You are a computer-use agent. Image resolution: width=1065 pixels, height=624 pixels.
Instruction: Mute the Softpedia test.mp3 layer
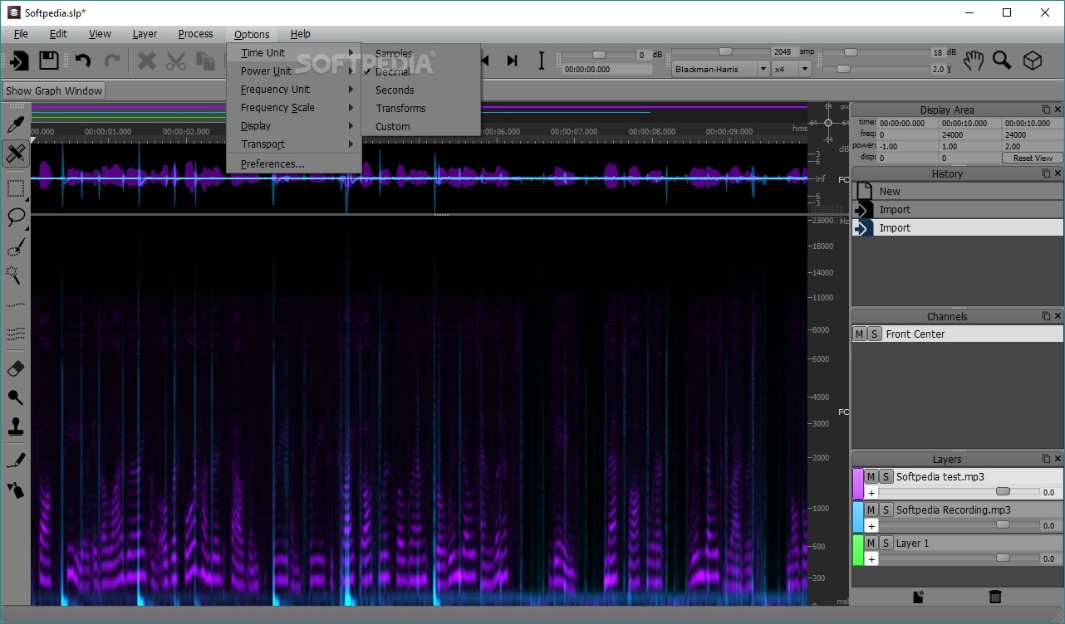tap(871, 476)
